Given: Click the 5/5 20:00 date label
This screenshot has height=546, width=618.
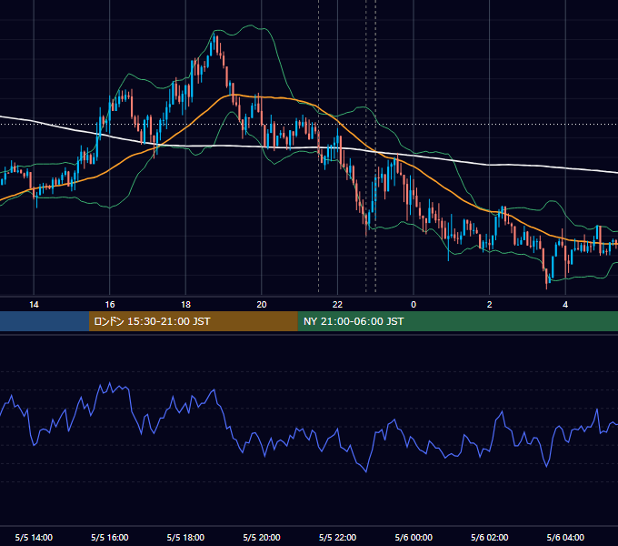Looking at the screenshot, I should 262,537.
